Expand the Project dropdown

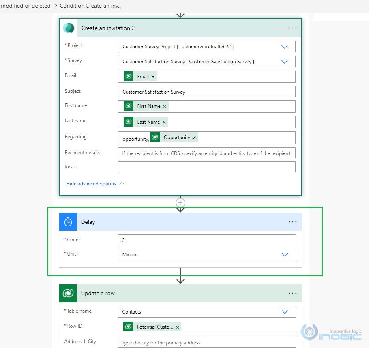point(285,47)
